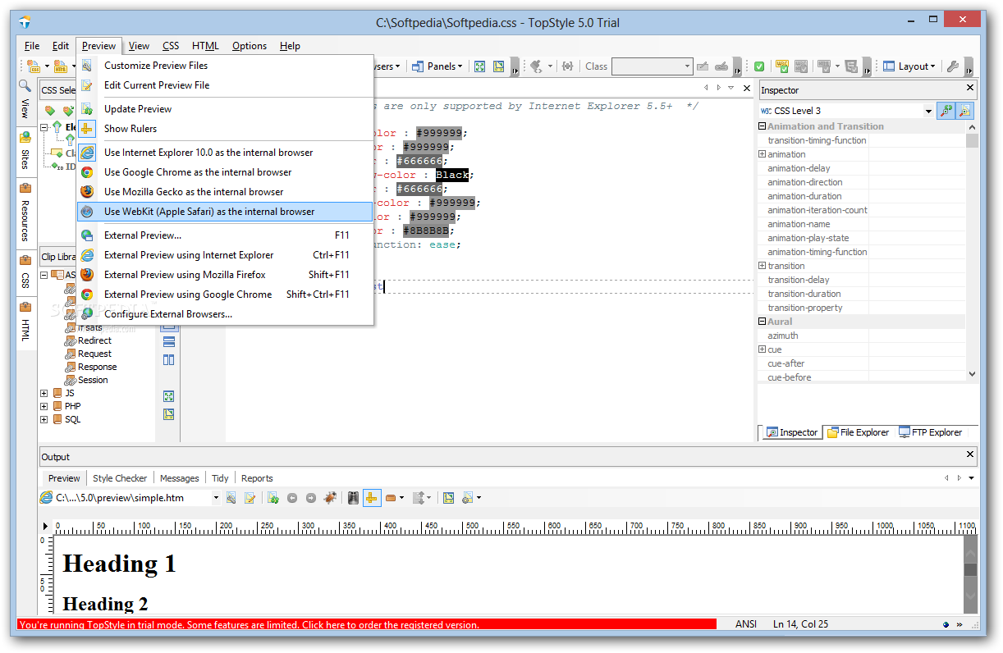Click the second filter icon in the Inspector header

click(x=965, y=111)
